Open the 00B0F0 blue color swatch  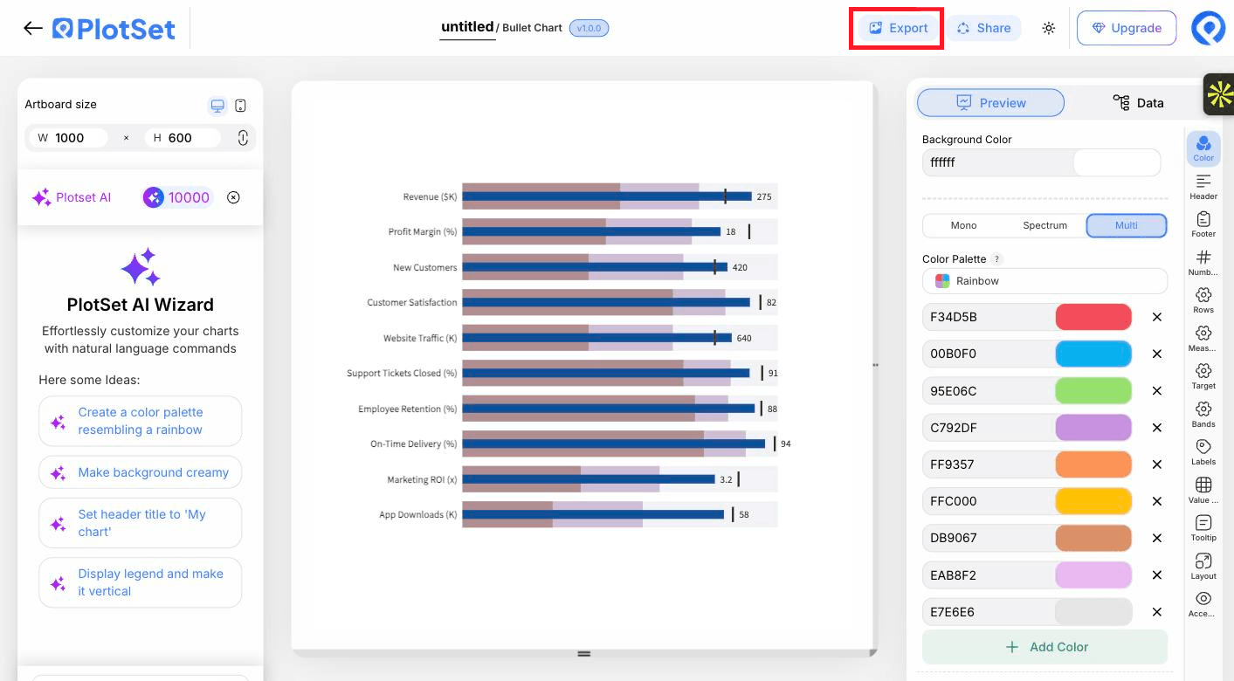pyautogui.click(x=1093, y=354)
